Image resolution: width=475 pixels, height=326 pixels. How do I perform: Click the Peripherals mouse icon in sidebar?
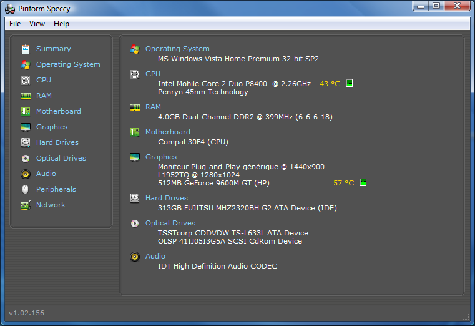(26, 189)
